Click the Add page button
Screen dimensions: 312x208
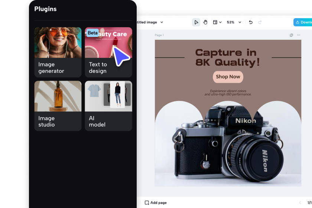click(x=156, y=203)
